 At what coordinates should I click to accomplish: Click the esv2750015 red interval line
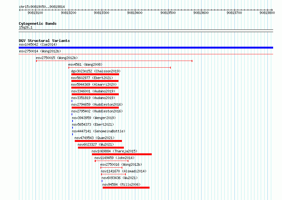tap(114, 61)
